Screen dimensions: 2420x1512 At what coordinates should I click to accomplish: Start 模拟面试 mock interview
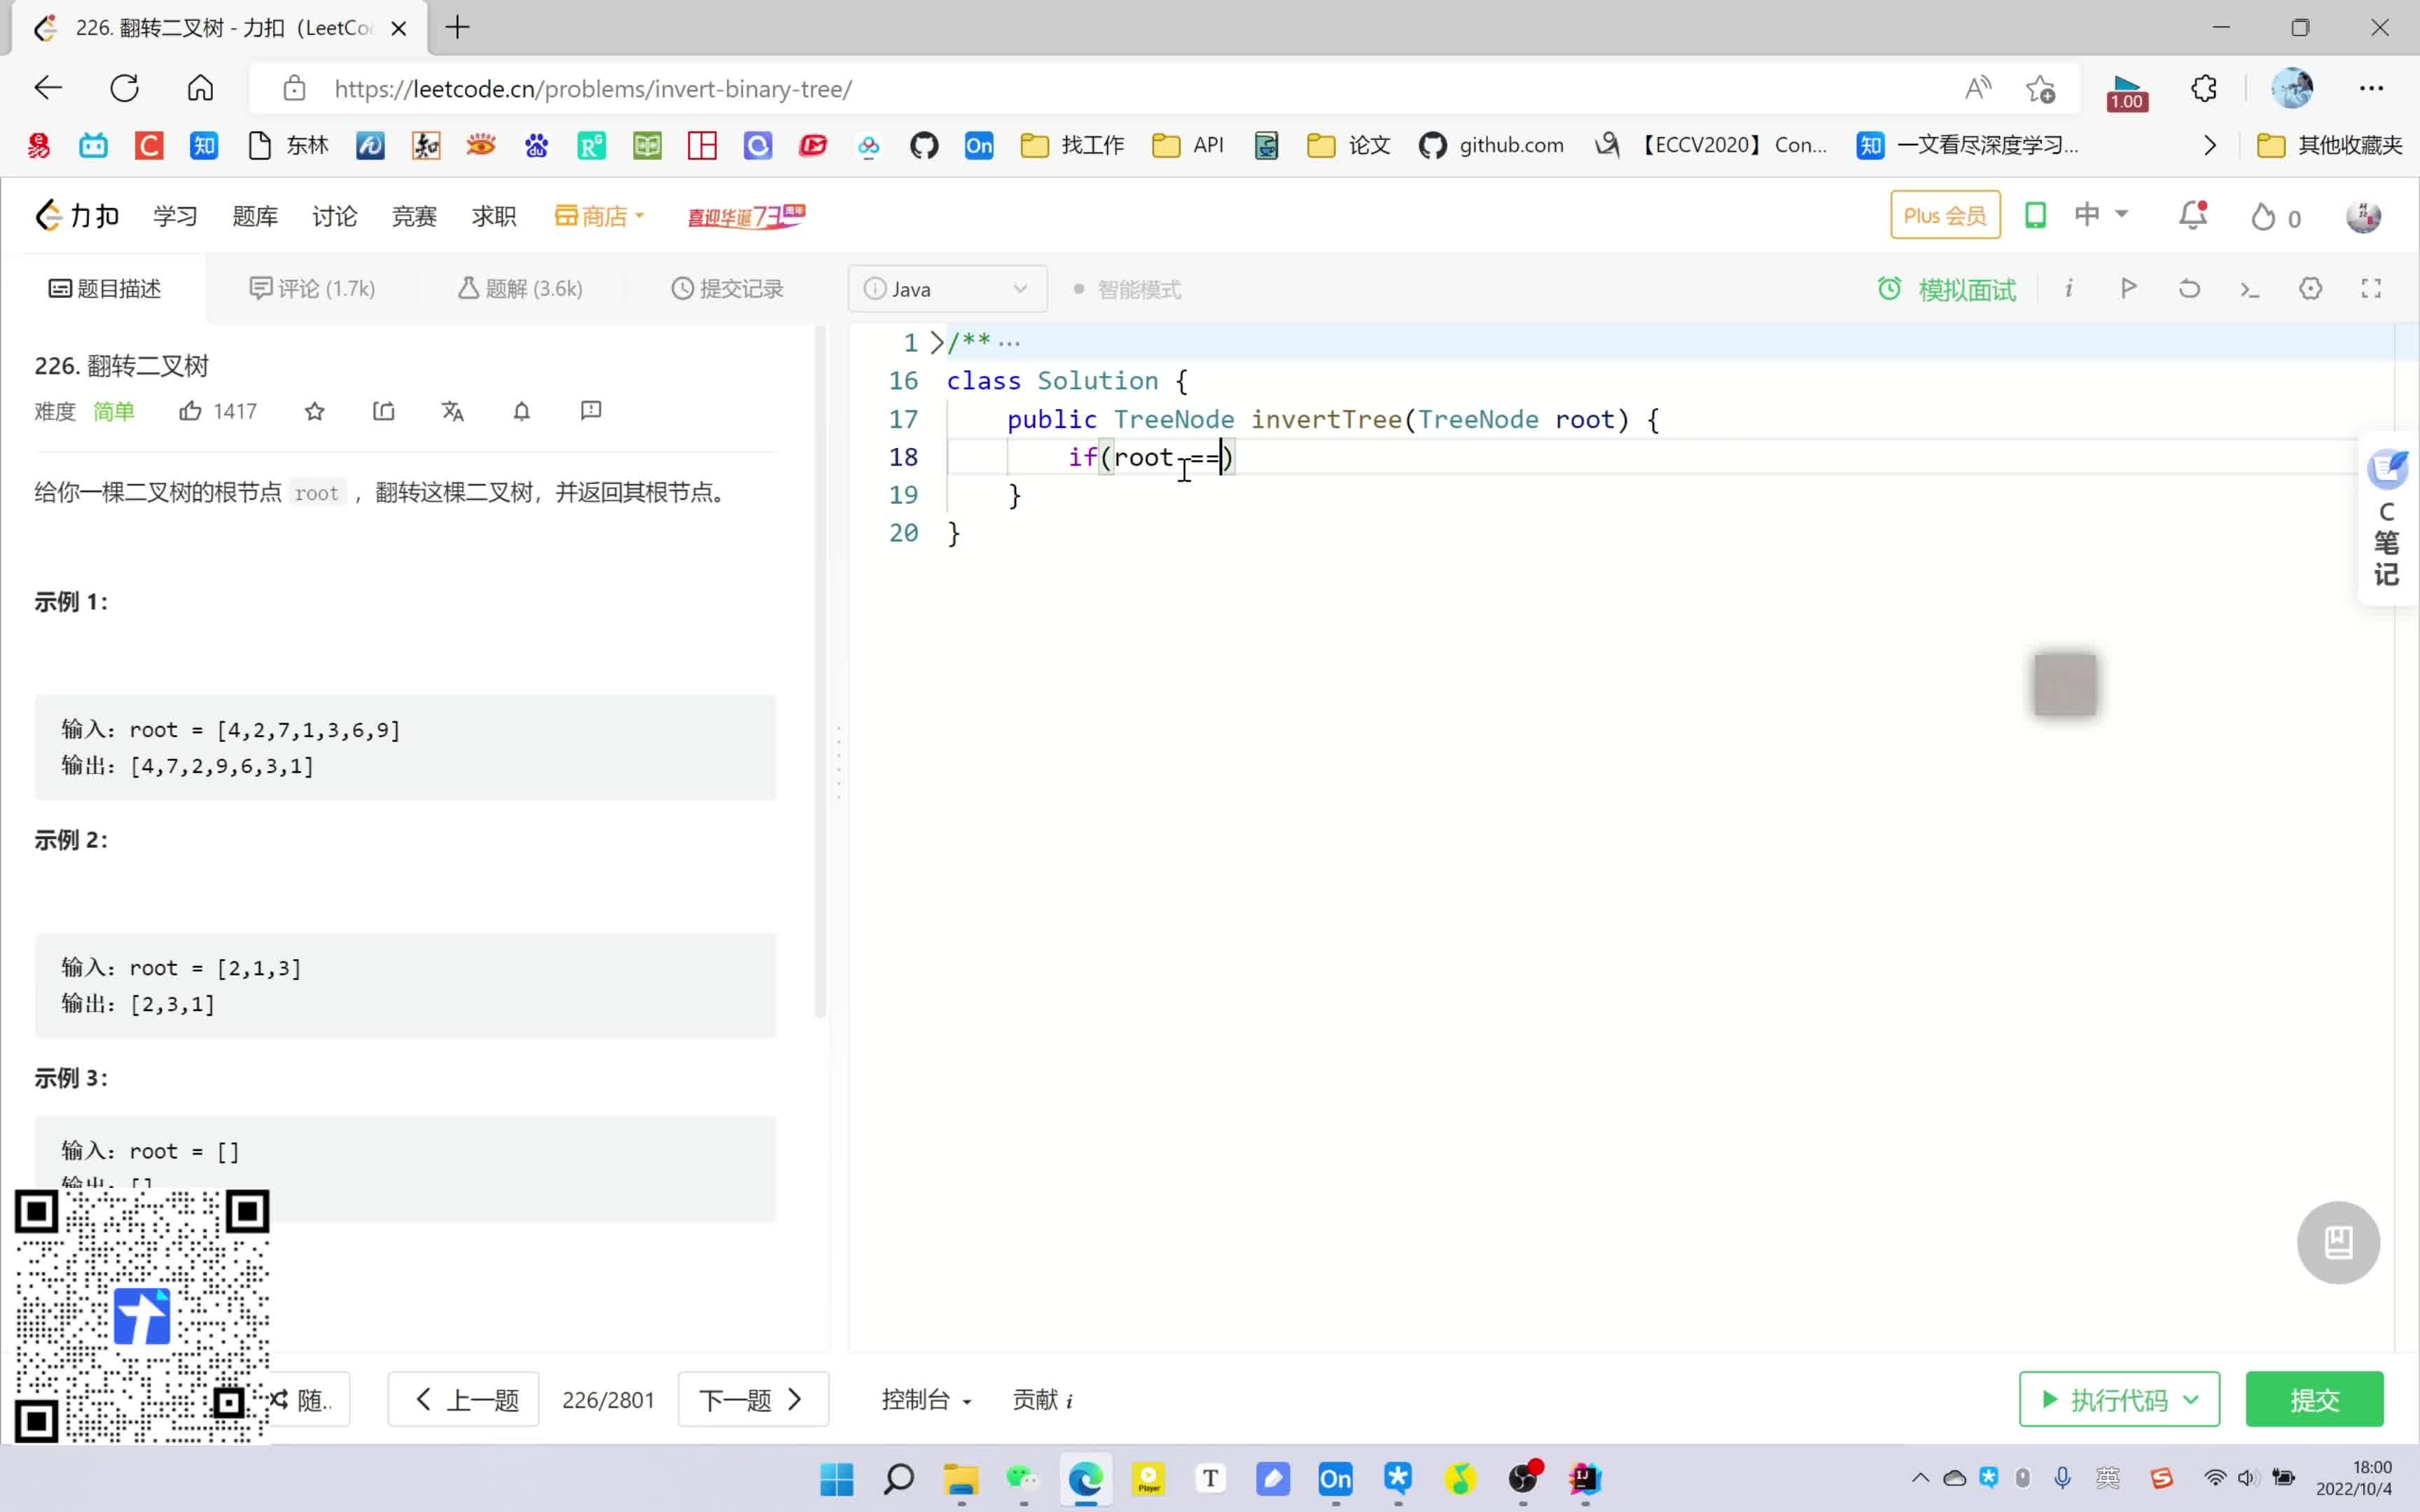(x=1947, y=289)
